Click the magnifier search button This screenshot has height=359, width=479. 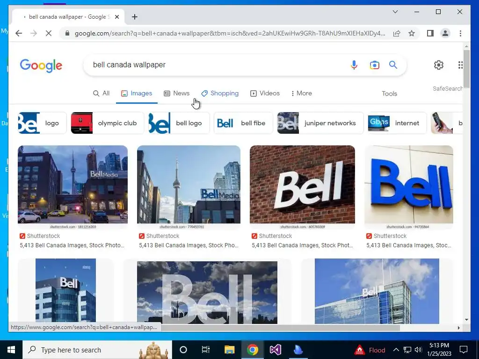tap(393, 65)
